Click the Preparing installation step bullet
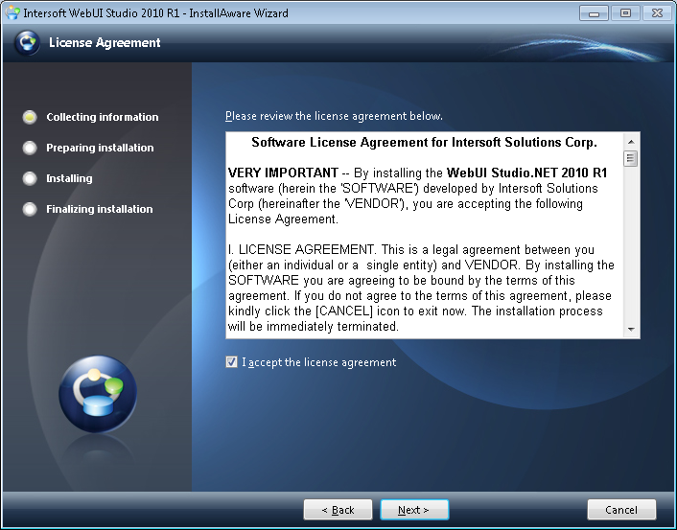 coord(30,148)
